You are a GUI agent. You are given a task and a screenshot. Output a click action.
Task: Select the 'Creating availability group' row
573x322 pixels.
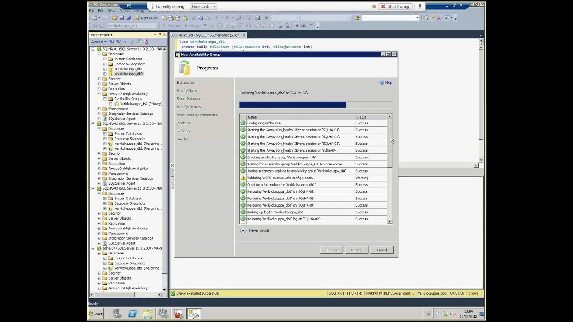[x=313, y=157]
